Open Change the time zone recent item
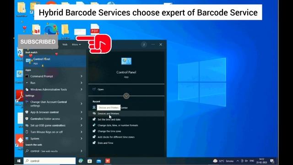This screenshot has height=165, width=293. tap(126, 131)
